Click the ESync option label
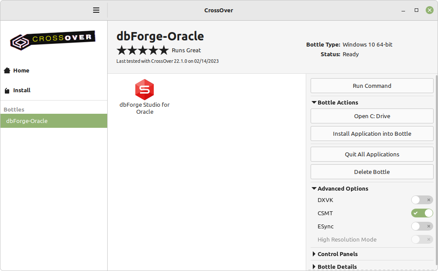This screenshot has height=271, width=438. [326, 226]
